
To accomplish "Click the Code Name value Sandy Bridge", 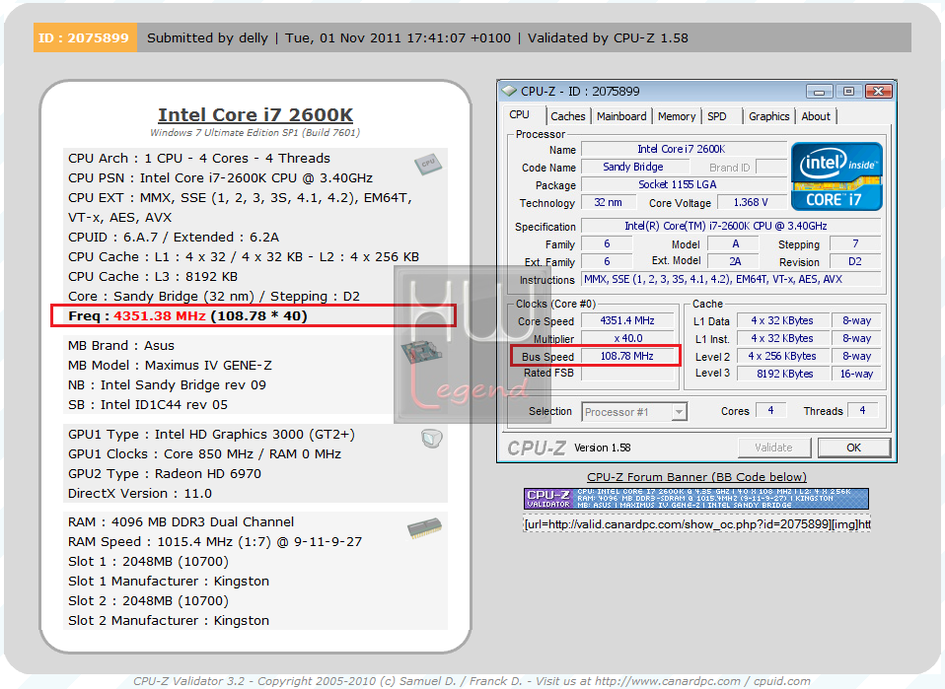I will (633, 167).
